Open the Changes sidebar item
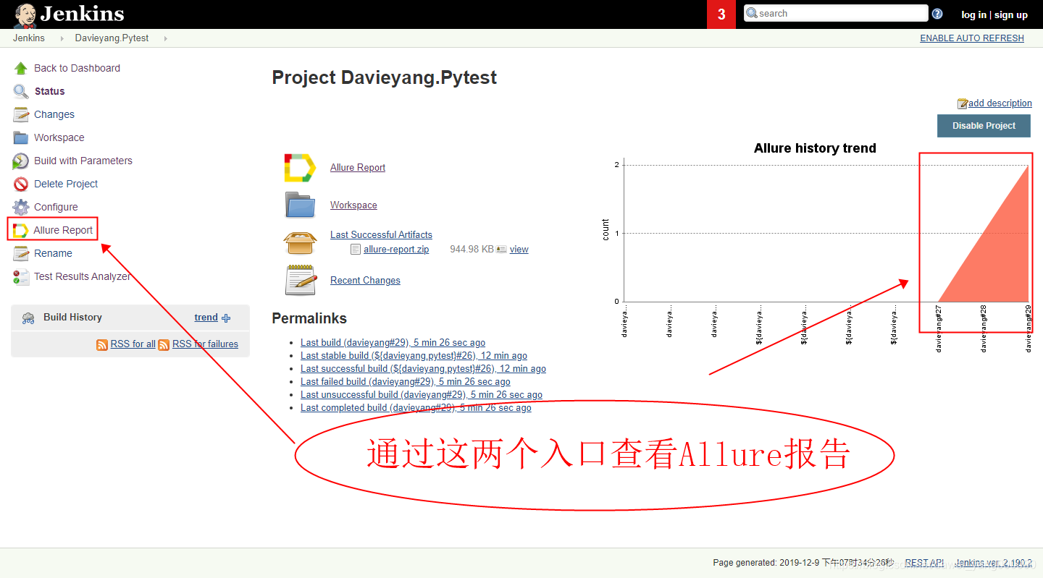Viewport: 1043px width, 578px height. coord(54,114)
